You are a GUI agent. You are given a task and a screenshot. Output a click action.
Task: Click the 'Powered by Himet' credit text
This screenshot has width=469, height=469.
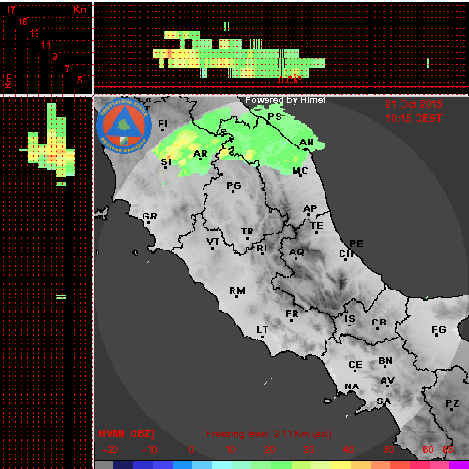tap(285, 100)
